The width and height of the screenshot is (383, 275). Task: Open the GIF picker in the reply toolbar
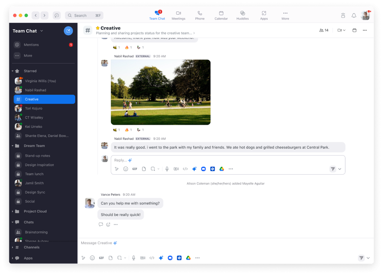pos(135,169)
